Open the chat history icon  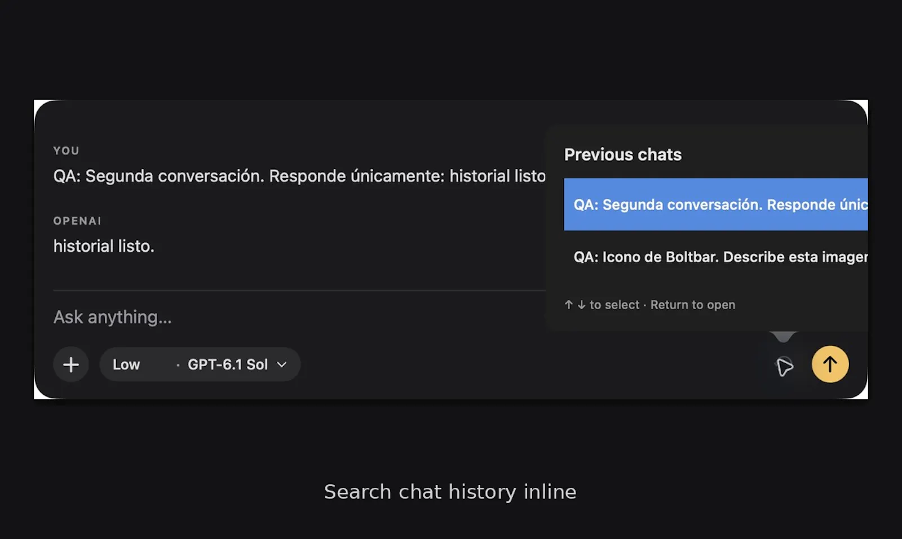click(784, 366)
